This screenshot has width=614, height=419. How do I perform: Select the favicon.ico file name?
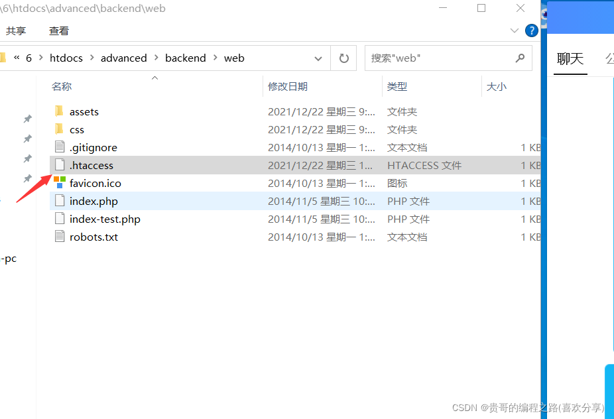coord(95,183)
